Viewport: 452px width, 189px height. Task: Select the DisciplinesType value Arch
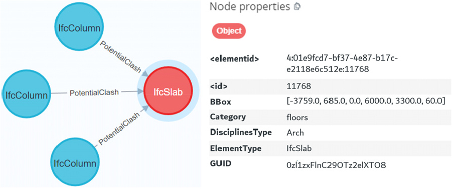pyautogui.click(x=295, y=133)
